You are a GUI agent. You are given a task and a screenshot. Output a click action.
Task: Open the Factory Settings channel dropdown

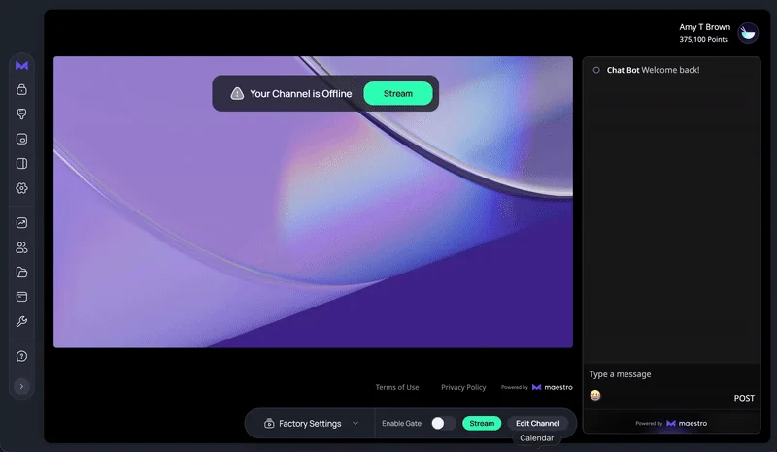310,423
